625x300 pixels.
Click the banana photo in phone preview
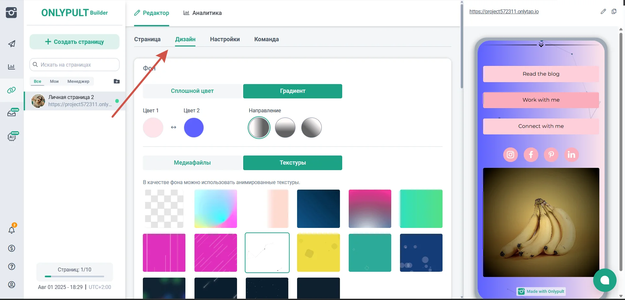[541, 222]
